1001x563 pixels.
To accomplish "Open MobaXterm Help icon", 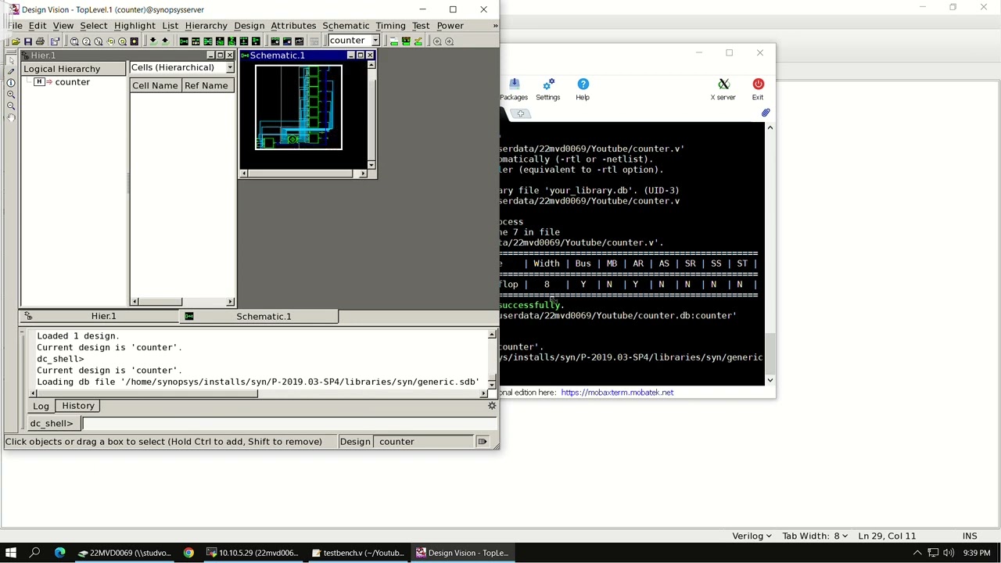I will tap(583, 89).
